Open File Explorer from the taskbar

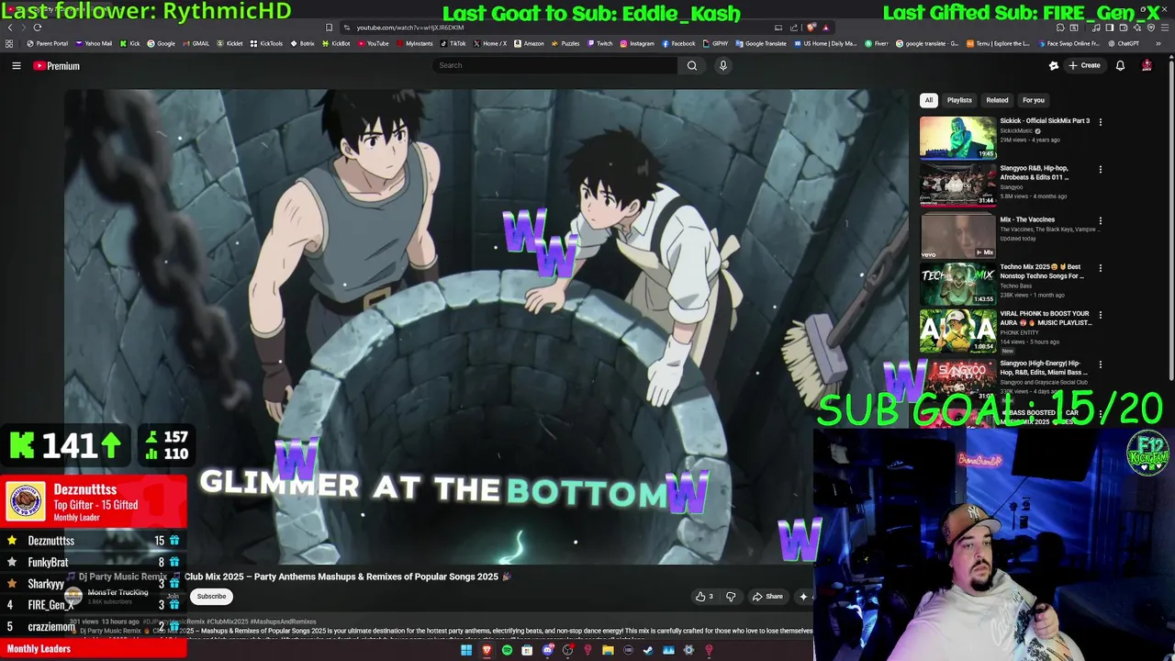pyautogui.click(x=608, y=650)
